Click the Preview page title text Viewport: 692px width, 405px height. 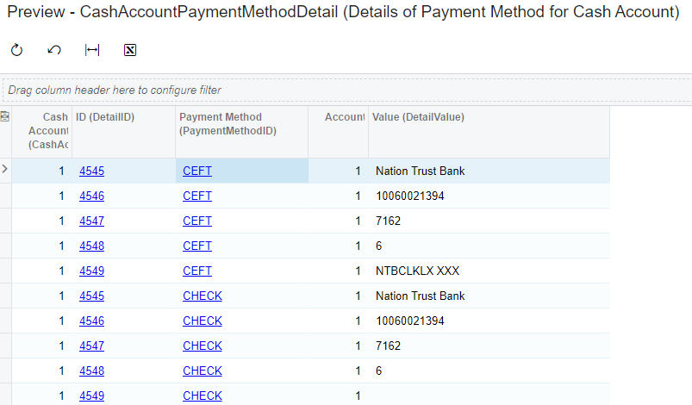click(343, 11)
